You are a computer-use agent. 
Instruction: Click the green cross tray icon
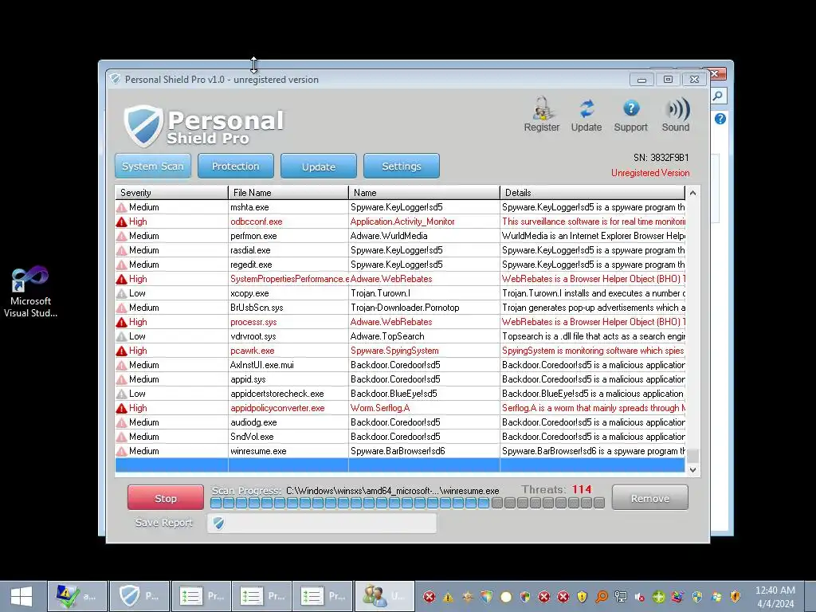[659, 597]
